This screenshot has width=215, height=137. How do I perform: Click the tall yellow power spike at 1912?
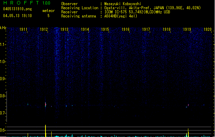(45, 131)
